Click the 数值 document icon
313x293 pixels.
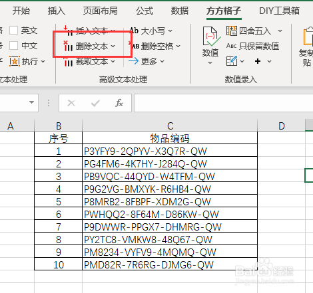point(211,37)
